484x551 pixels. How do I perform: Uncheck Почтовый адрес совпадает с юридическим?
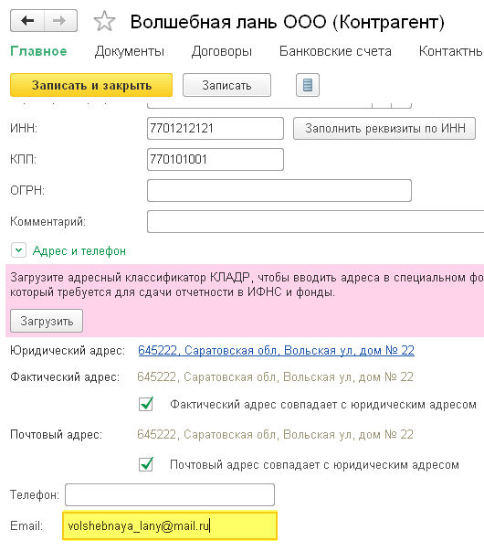146,464
